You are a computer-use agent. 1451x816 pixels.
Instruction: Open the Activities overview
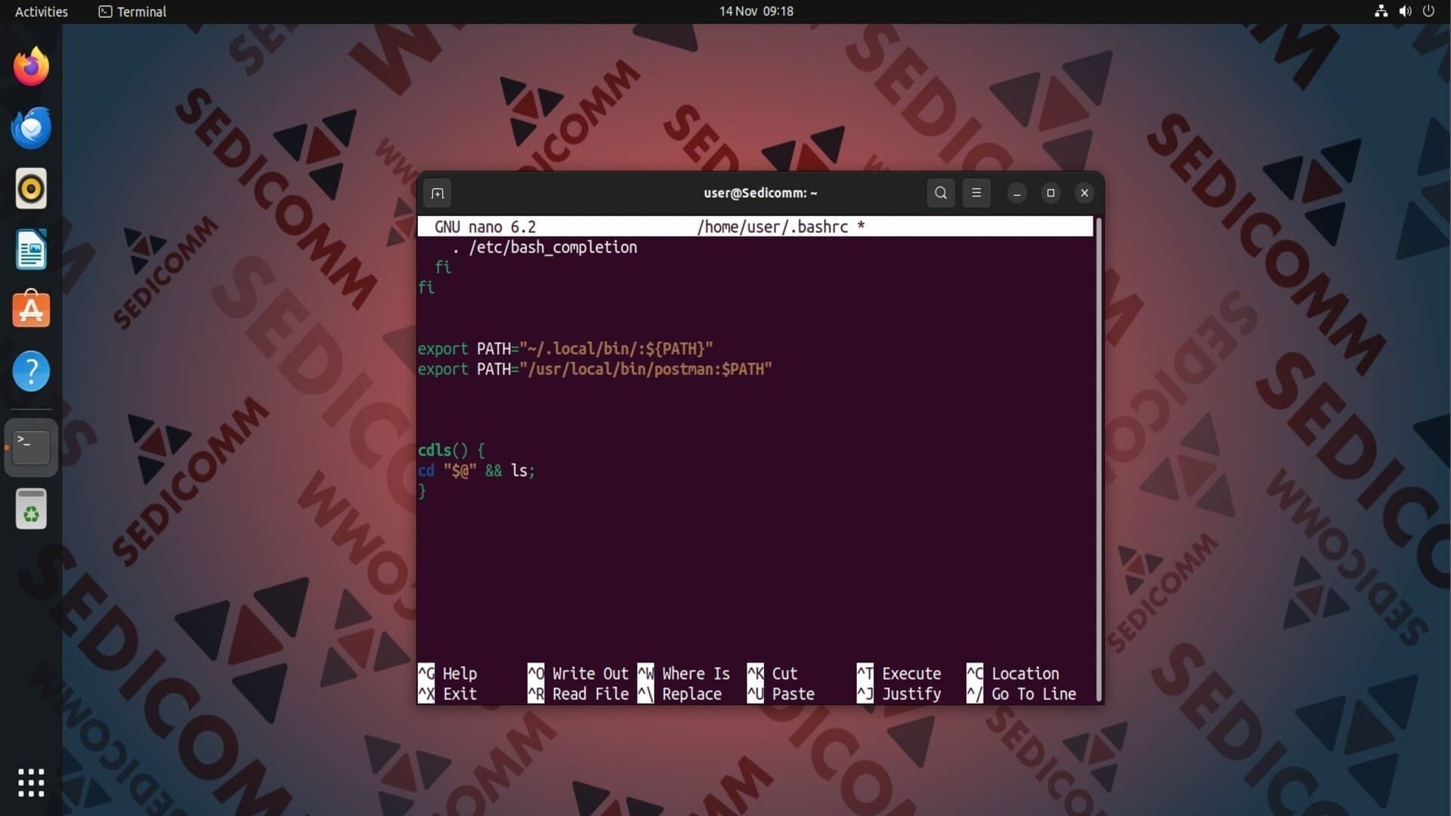(x=42, y=11)
